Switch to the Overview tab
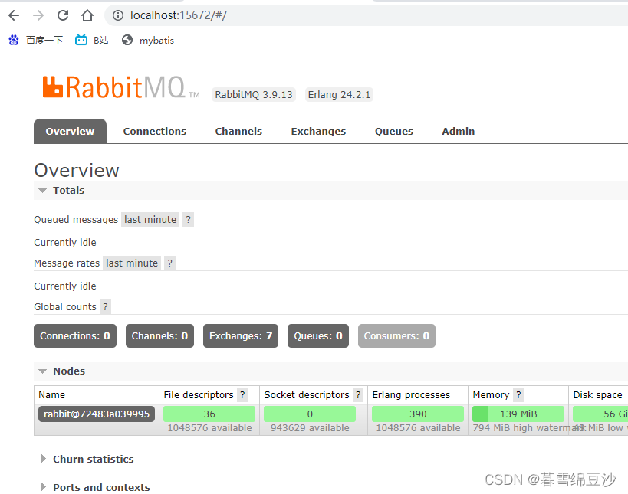This screenshot has width=628, height=494. [70, 131]
